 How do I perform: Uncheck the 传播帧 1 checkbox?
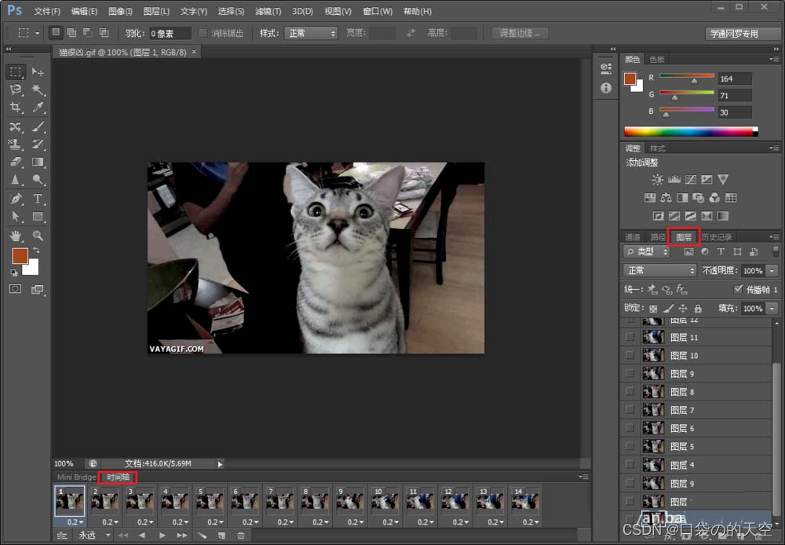coord(737,289)
